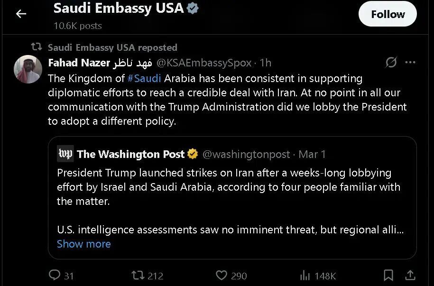
Task: Open the @washingtonpost handle
Action: pos(246,154)
